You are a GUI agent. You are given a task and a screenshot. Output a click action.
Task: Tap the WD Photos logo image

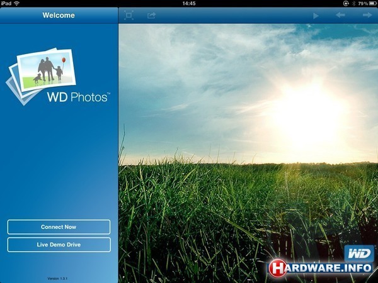coord(58,77)
